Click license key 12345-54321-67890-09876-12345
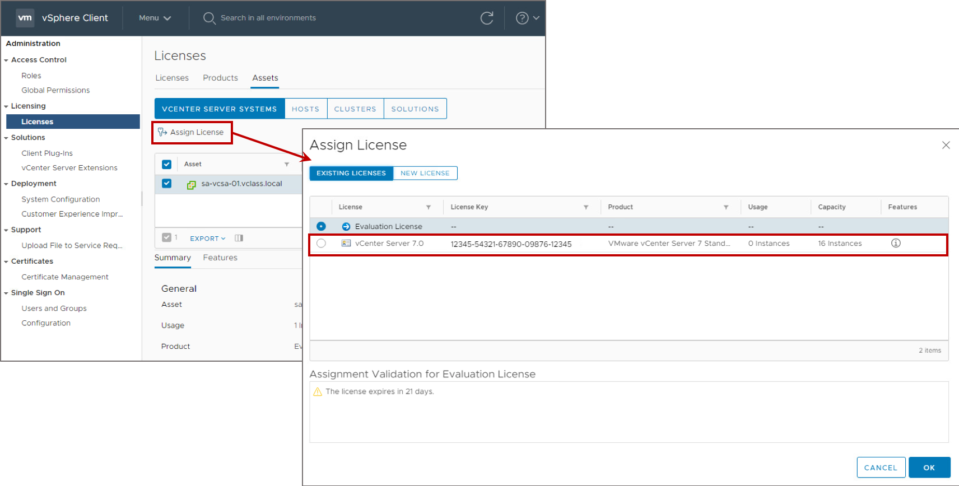The width and height of the screenshot is (959, 486). tap(511, 244)
